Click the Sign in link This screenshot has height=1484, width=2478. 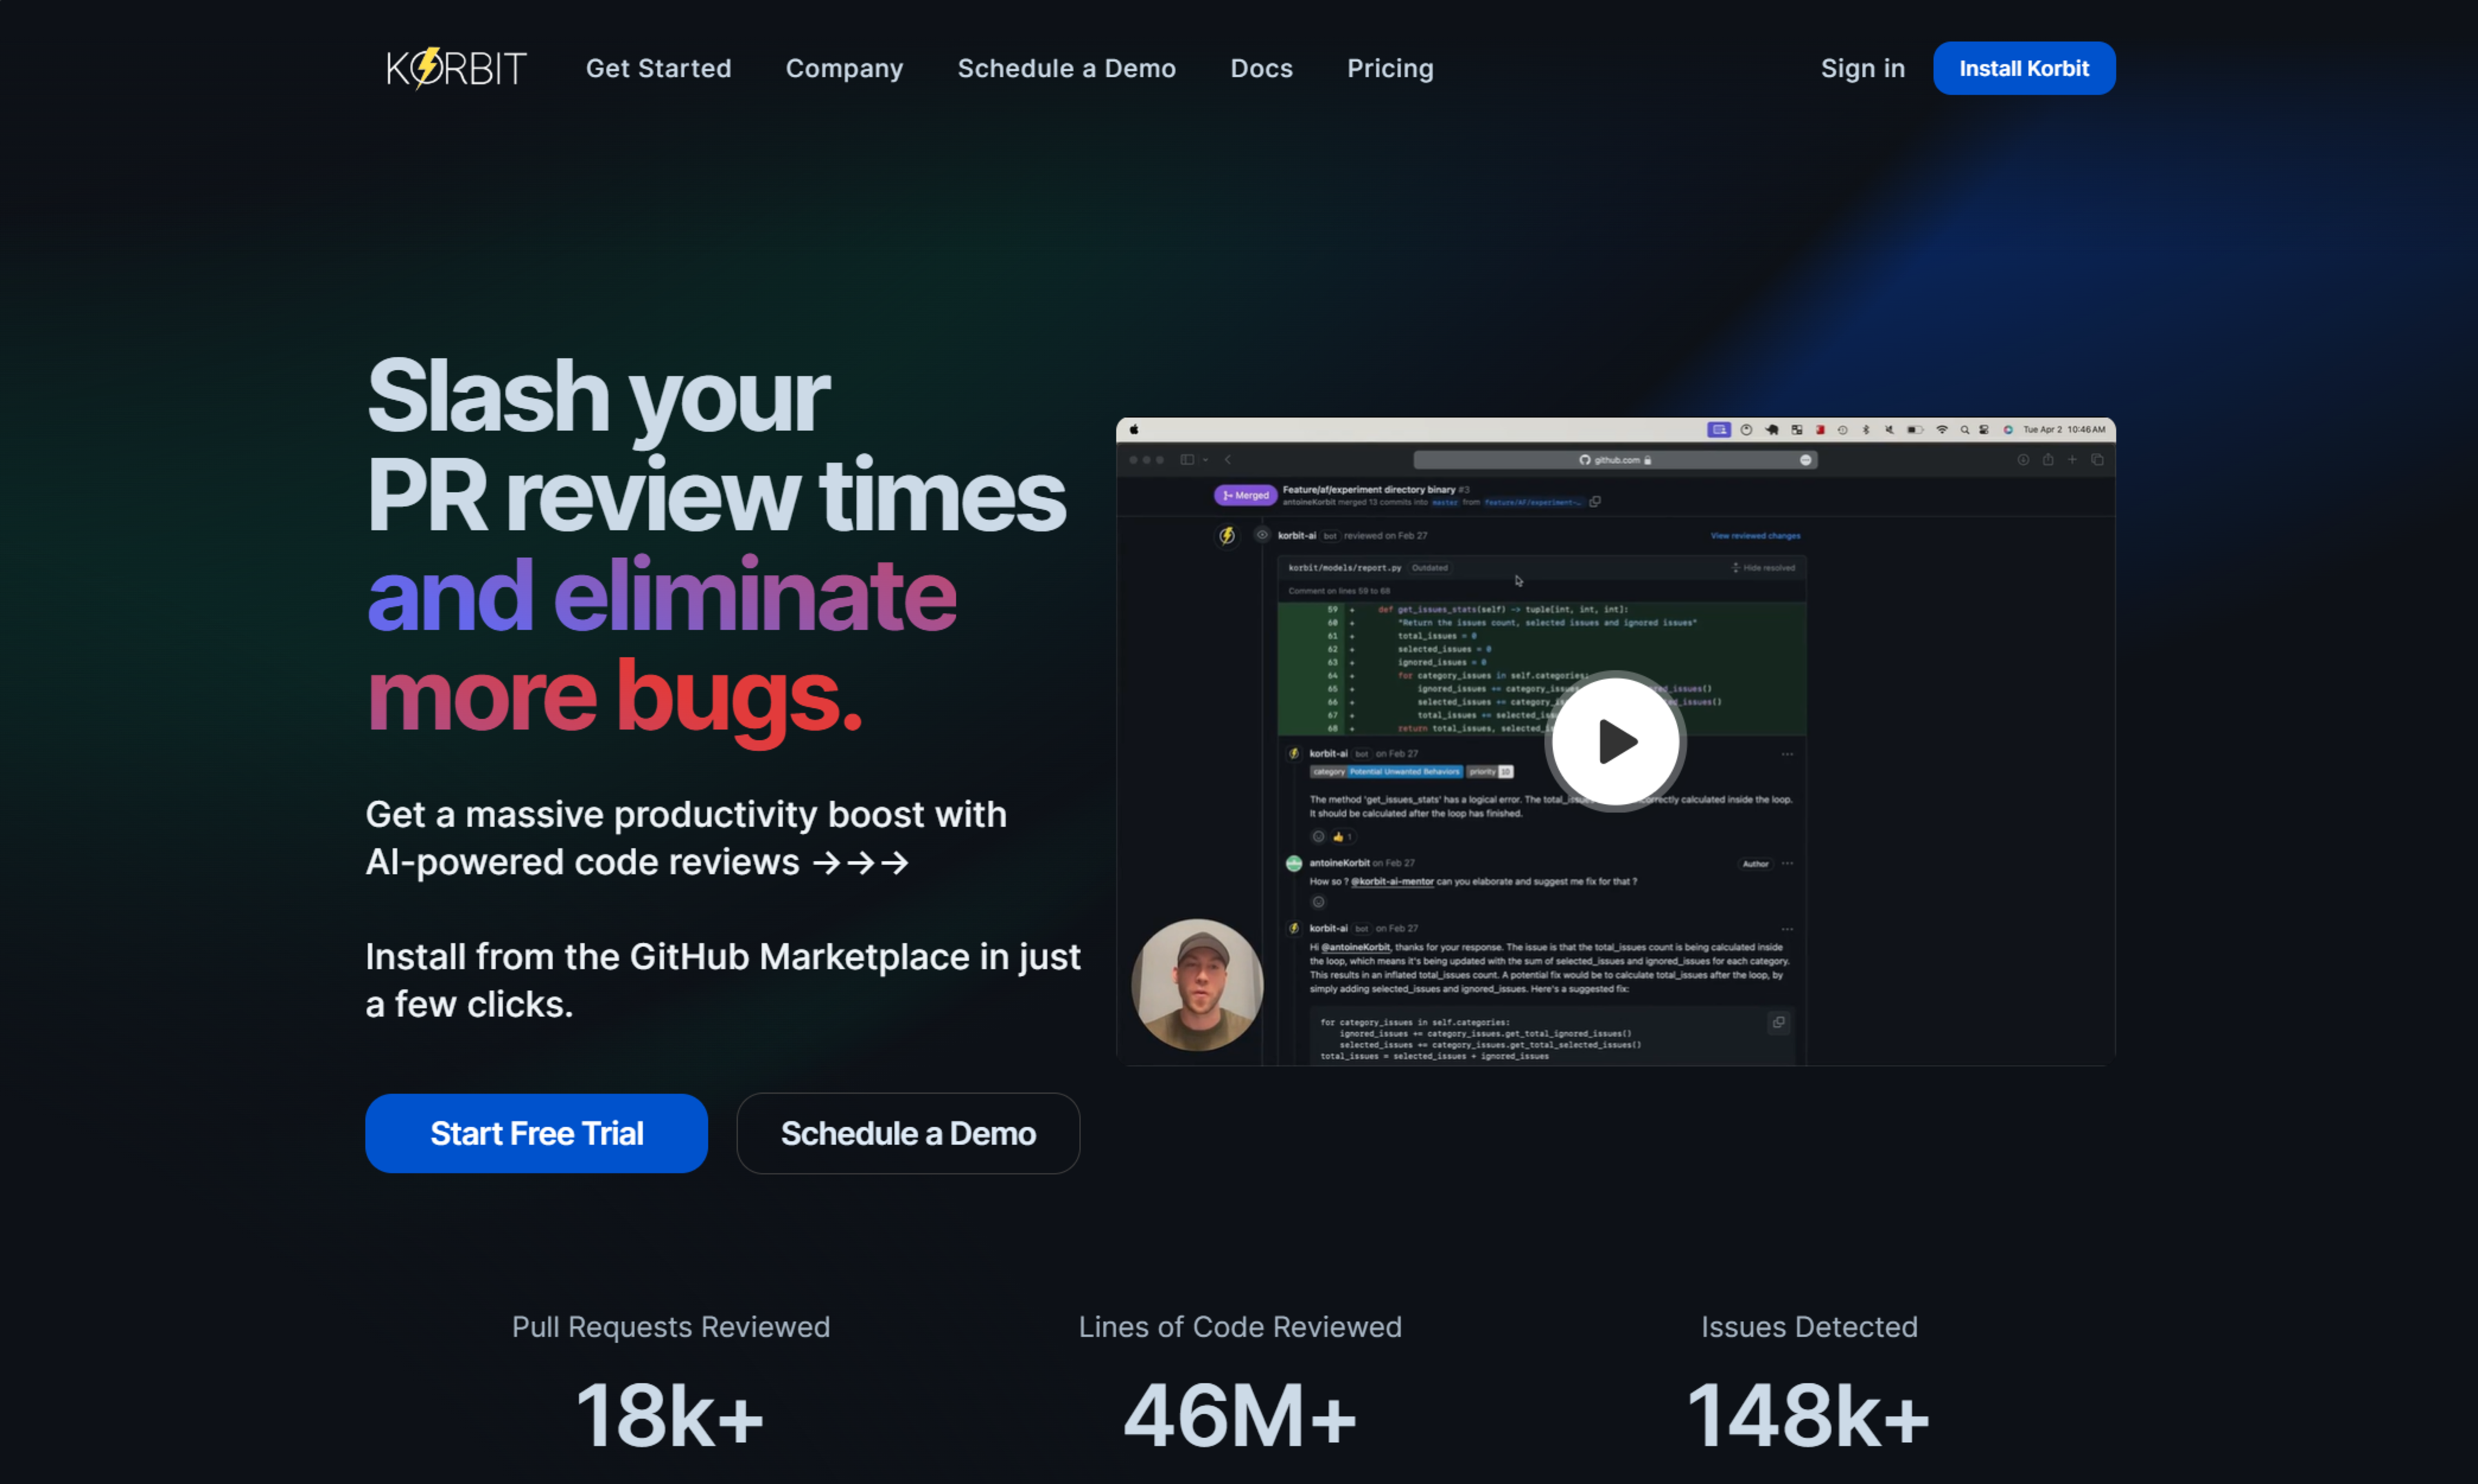[x=1862, y=68]
